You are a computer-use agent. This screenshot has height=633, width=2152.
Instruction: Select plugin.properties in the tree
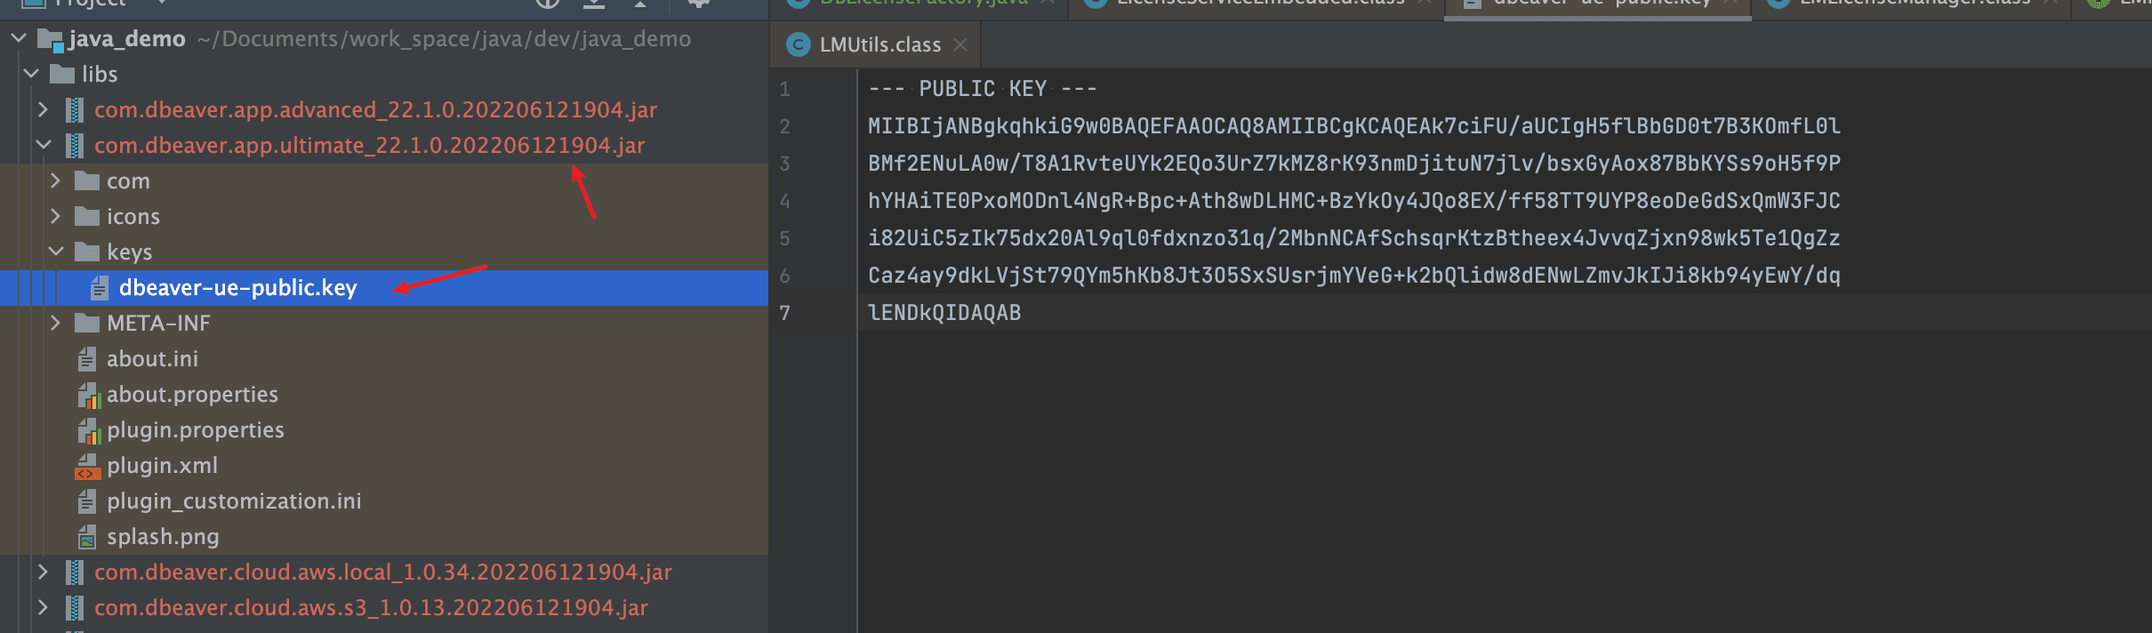[x=196, y=430]
